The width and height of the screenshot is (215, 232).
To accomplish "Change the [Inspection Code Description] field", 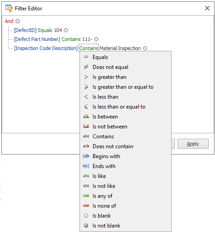I will point(46,48).
